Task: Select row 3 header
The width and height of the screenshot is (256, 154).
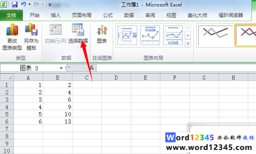Action: [x=7, y=100]
